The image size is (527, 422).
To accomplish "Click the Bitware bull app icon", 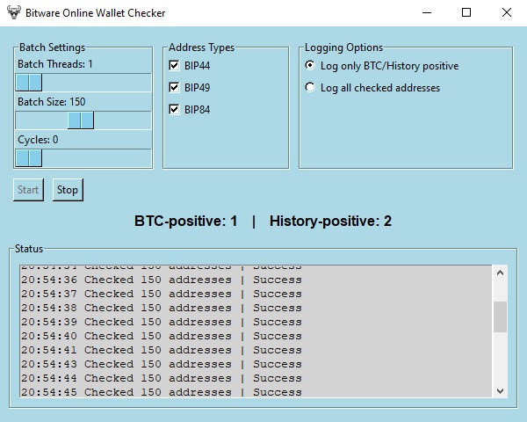I will click(14, 12).
